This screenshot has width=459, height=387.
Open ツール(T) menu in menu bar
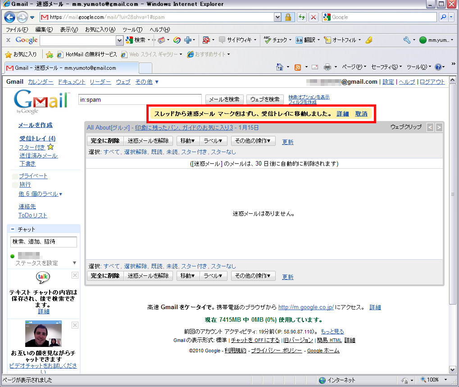pos(132,30)
